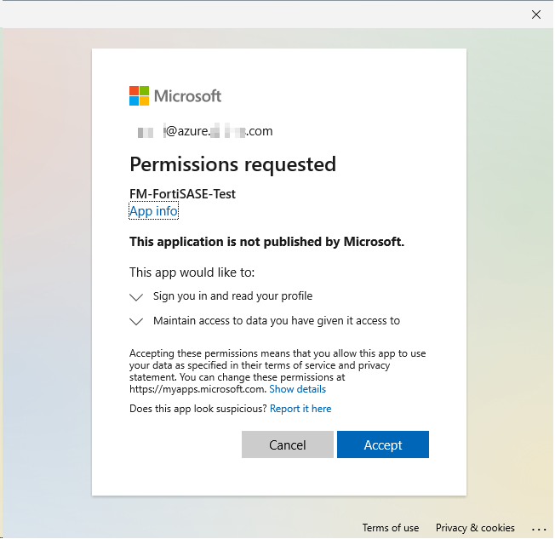Click the Show details link
Image resolution: width=555 pixels, height=539 pixels.
297,389
